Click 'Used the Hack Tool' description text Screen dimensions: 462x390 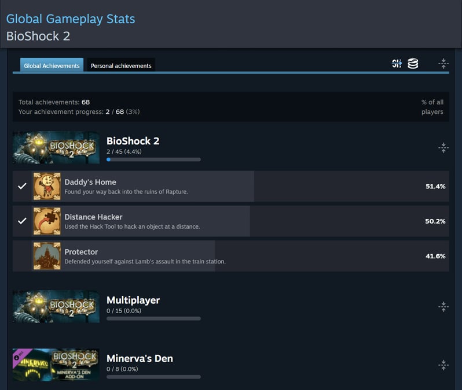coord(133,226)
